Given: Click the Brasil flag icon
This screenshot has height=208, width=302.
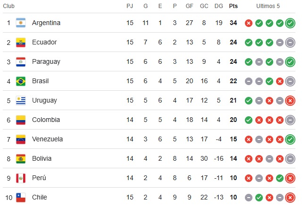Looking at the screenshot, I should coord(21,81).
